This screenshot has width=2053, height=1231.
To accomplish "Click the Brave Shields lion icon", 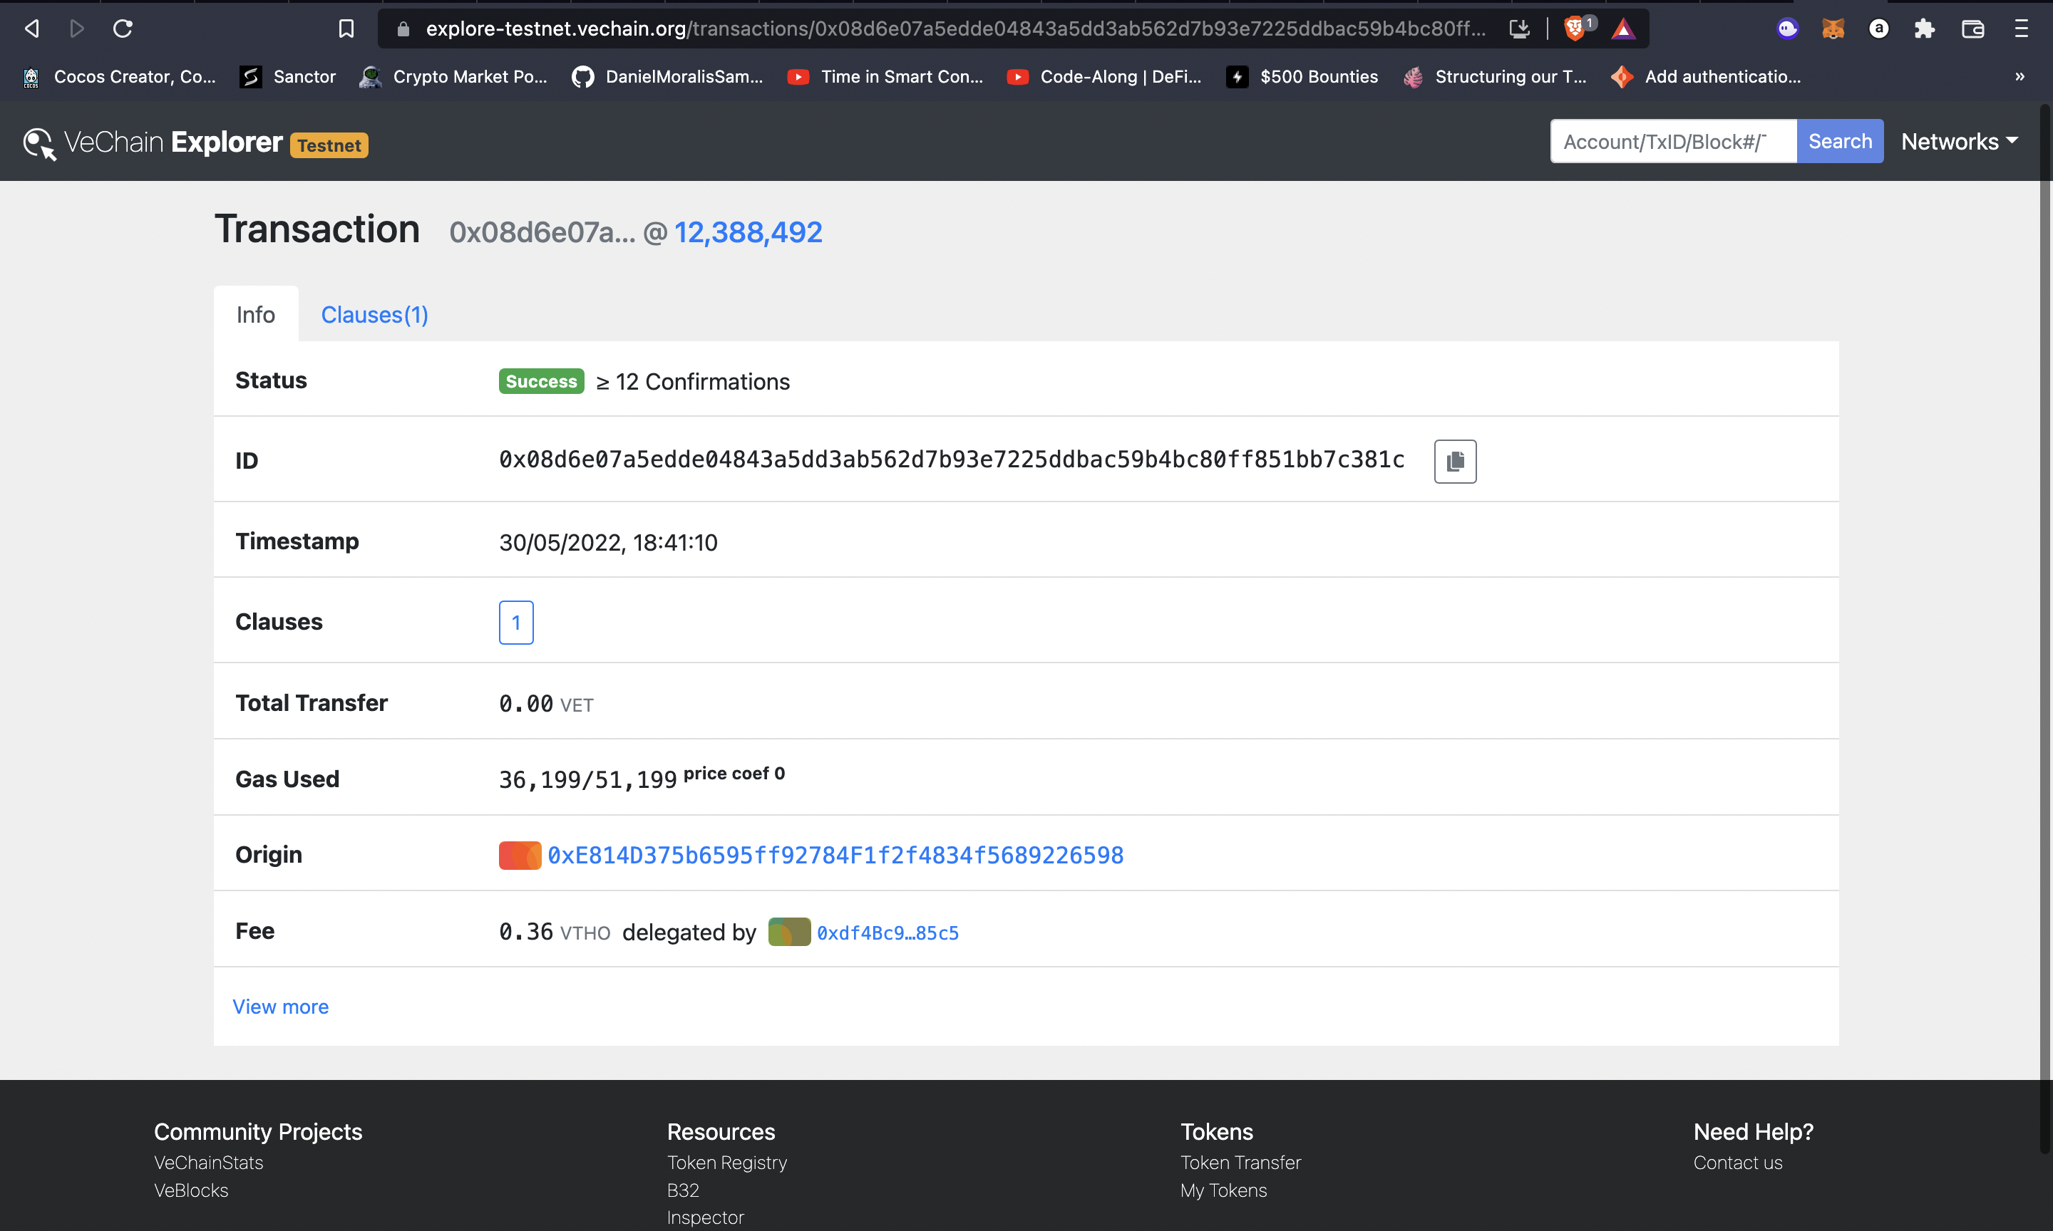I will (x=1574, y=29).
